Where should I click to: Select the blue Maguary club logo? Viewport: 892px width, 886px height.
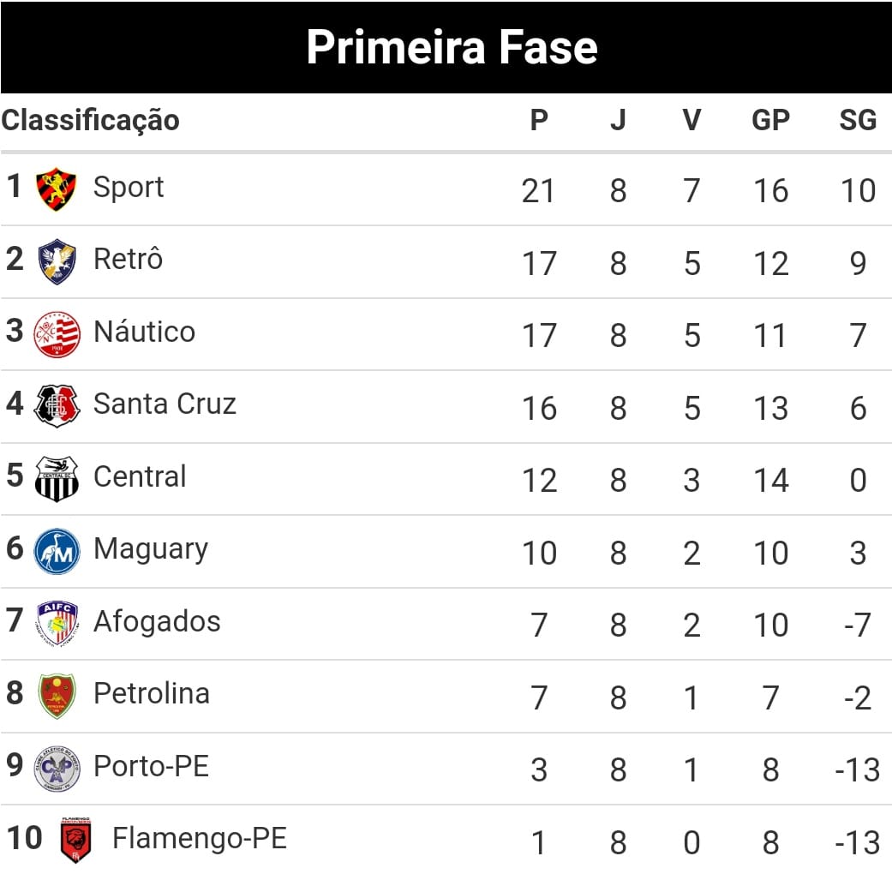tap(57, 552)
